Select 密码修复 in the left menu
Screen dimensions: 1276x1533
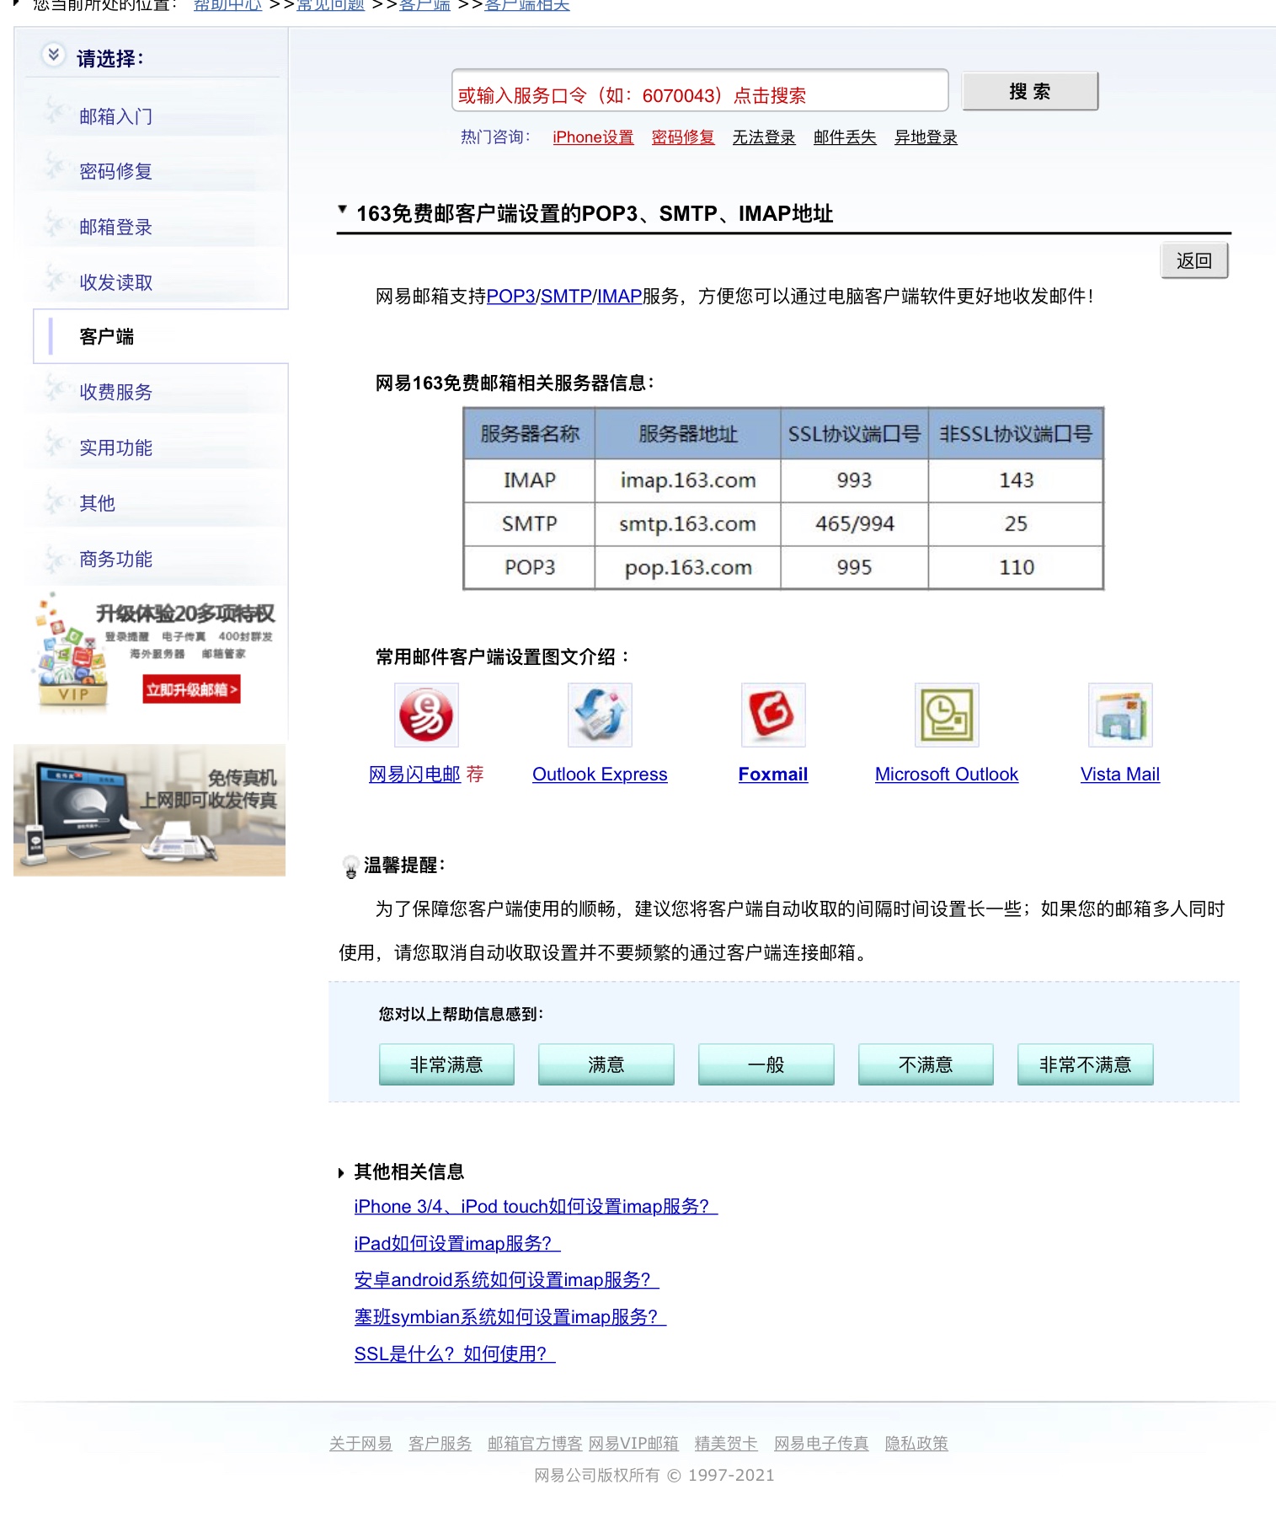pos(116,172)
